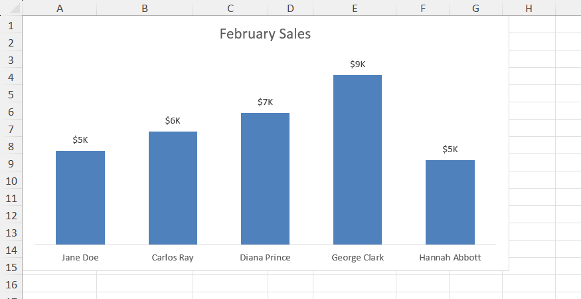Click row 15 header
This screenshot has width=581, height=299.
point(11,267)
